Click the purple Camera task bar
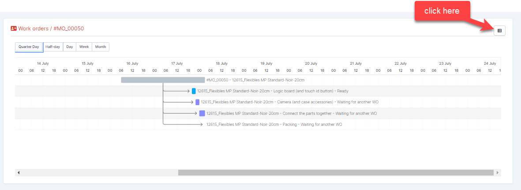521x190 pixels. pyautogui.click(x=197, y=102)
